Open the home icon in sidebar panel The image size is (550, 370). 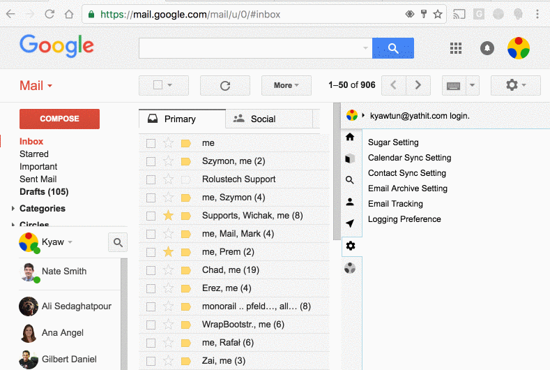click(350, 137)
